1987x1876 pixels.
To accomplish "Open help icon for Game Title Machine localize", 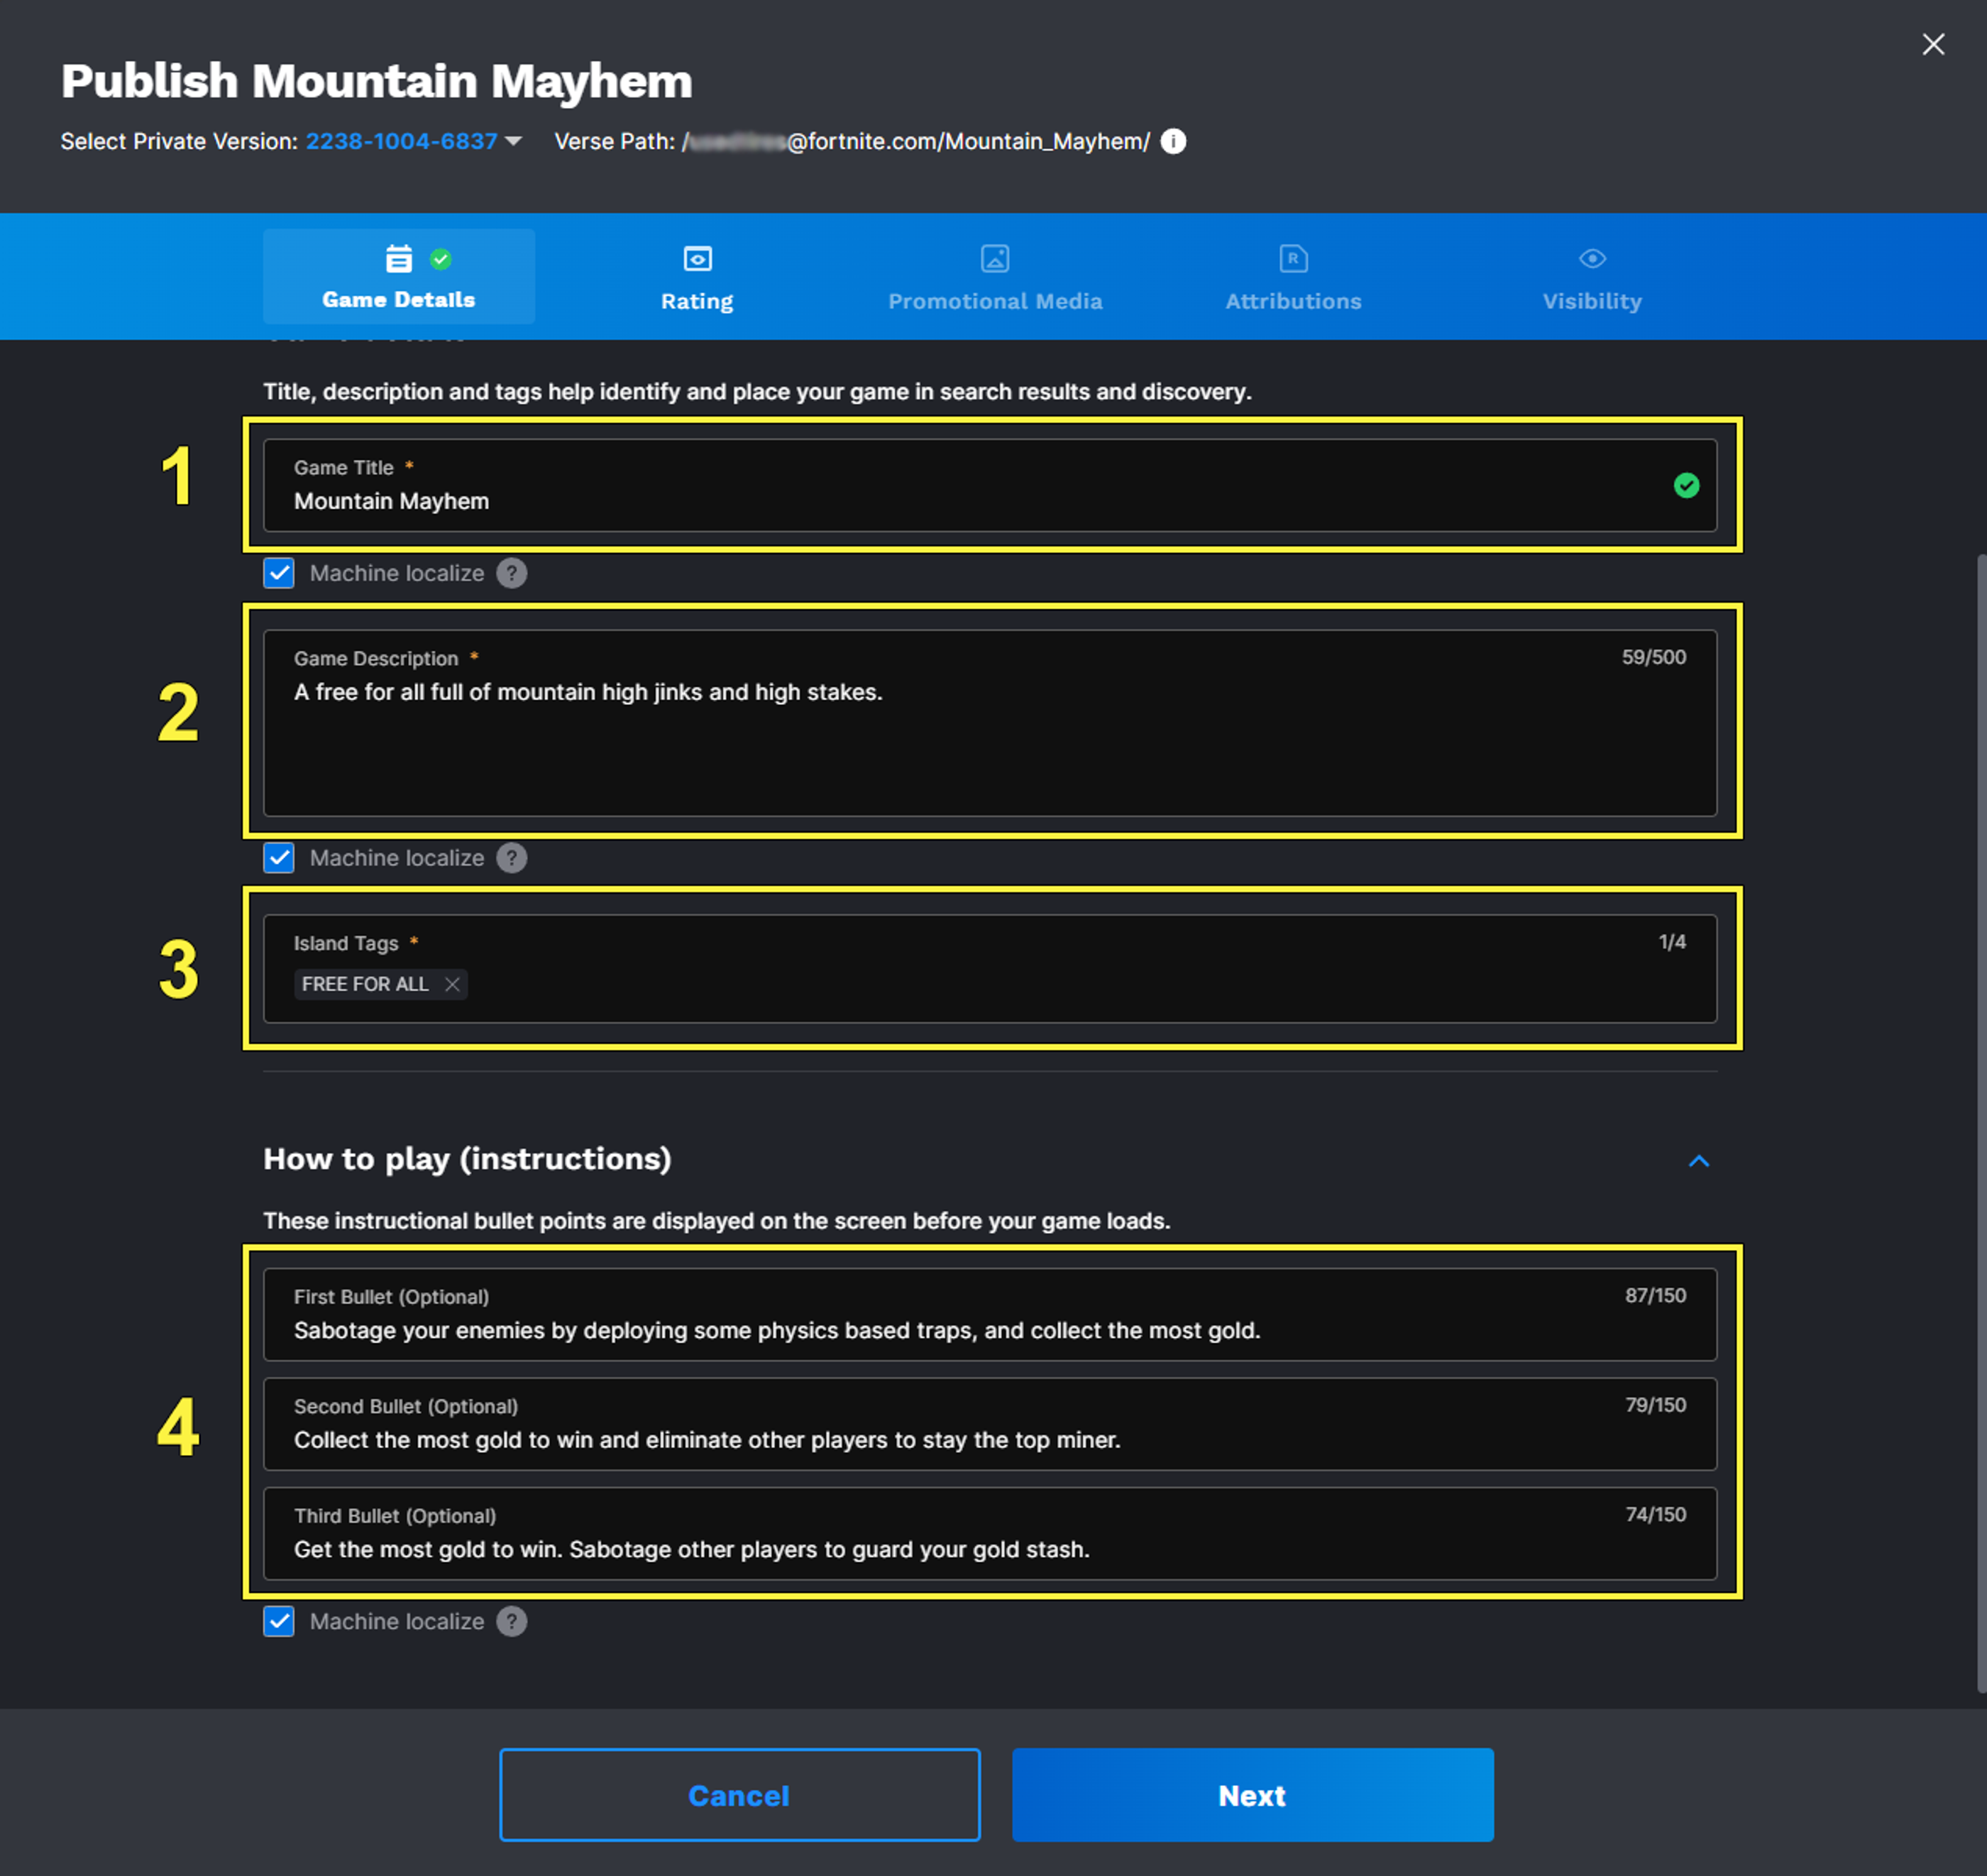I will pyautogui.click(x=511, y=573).
